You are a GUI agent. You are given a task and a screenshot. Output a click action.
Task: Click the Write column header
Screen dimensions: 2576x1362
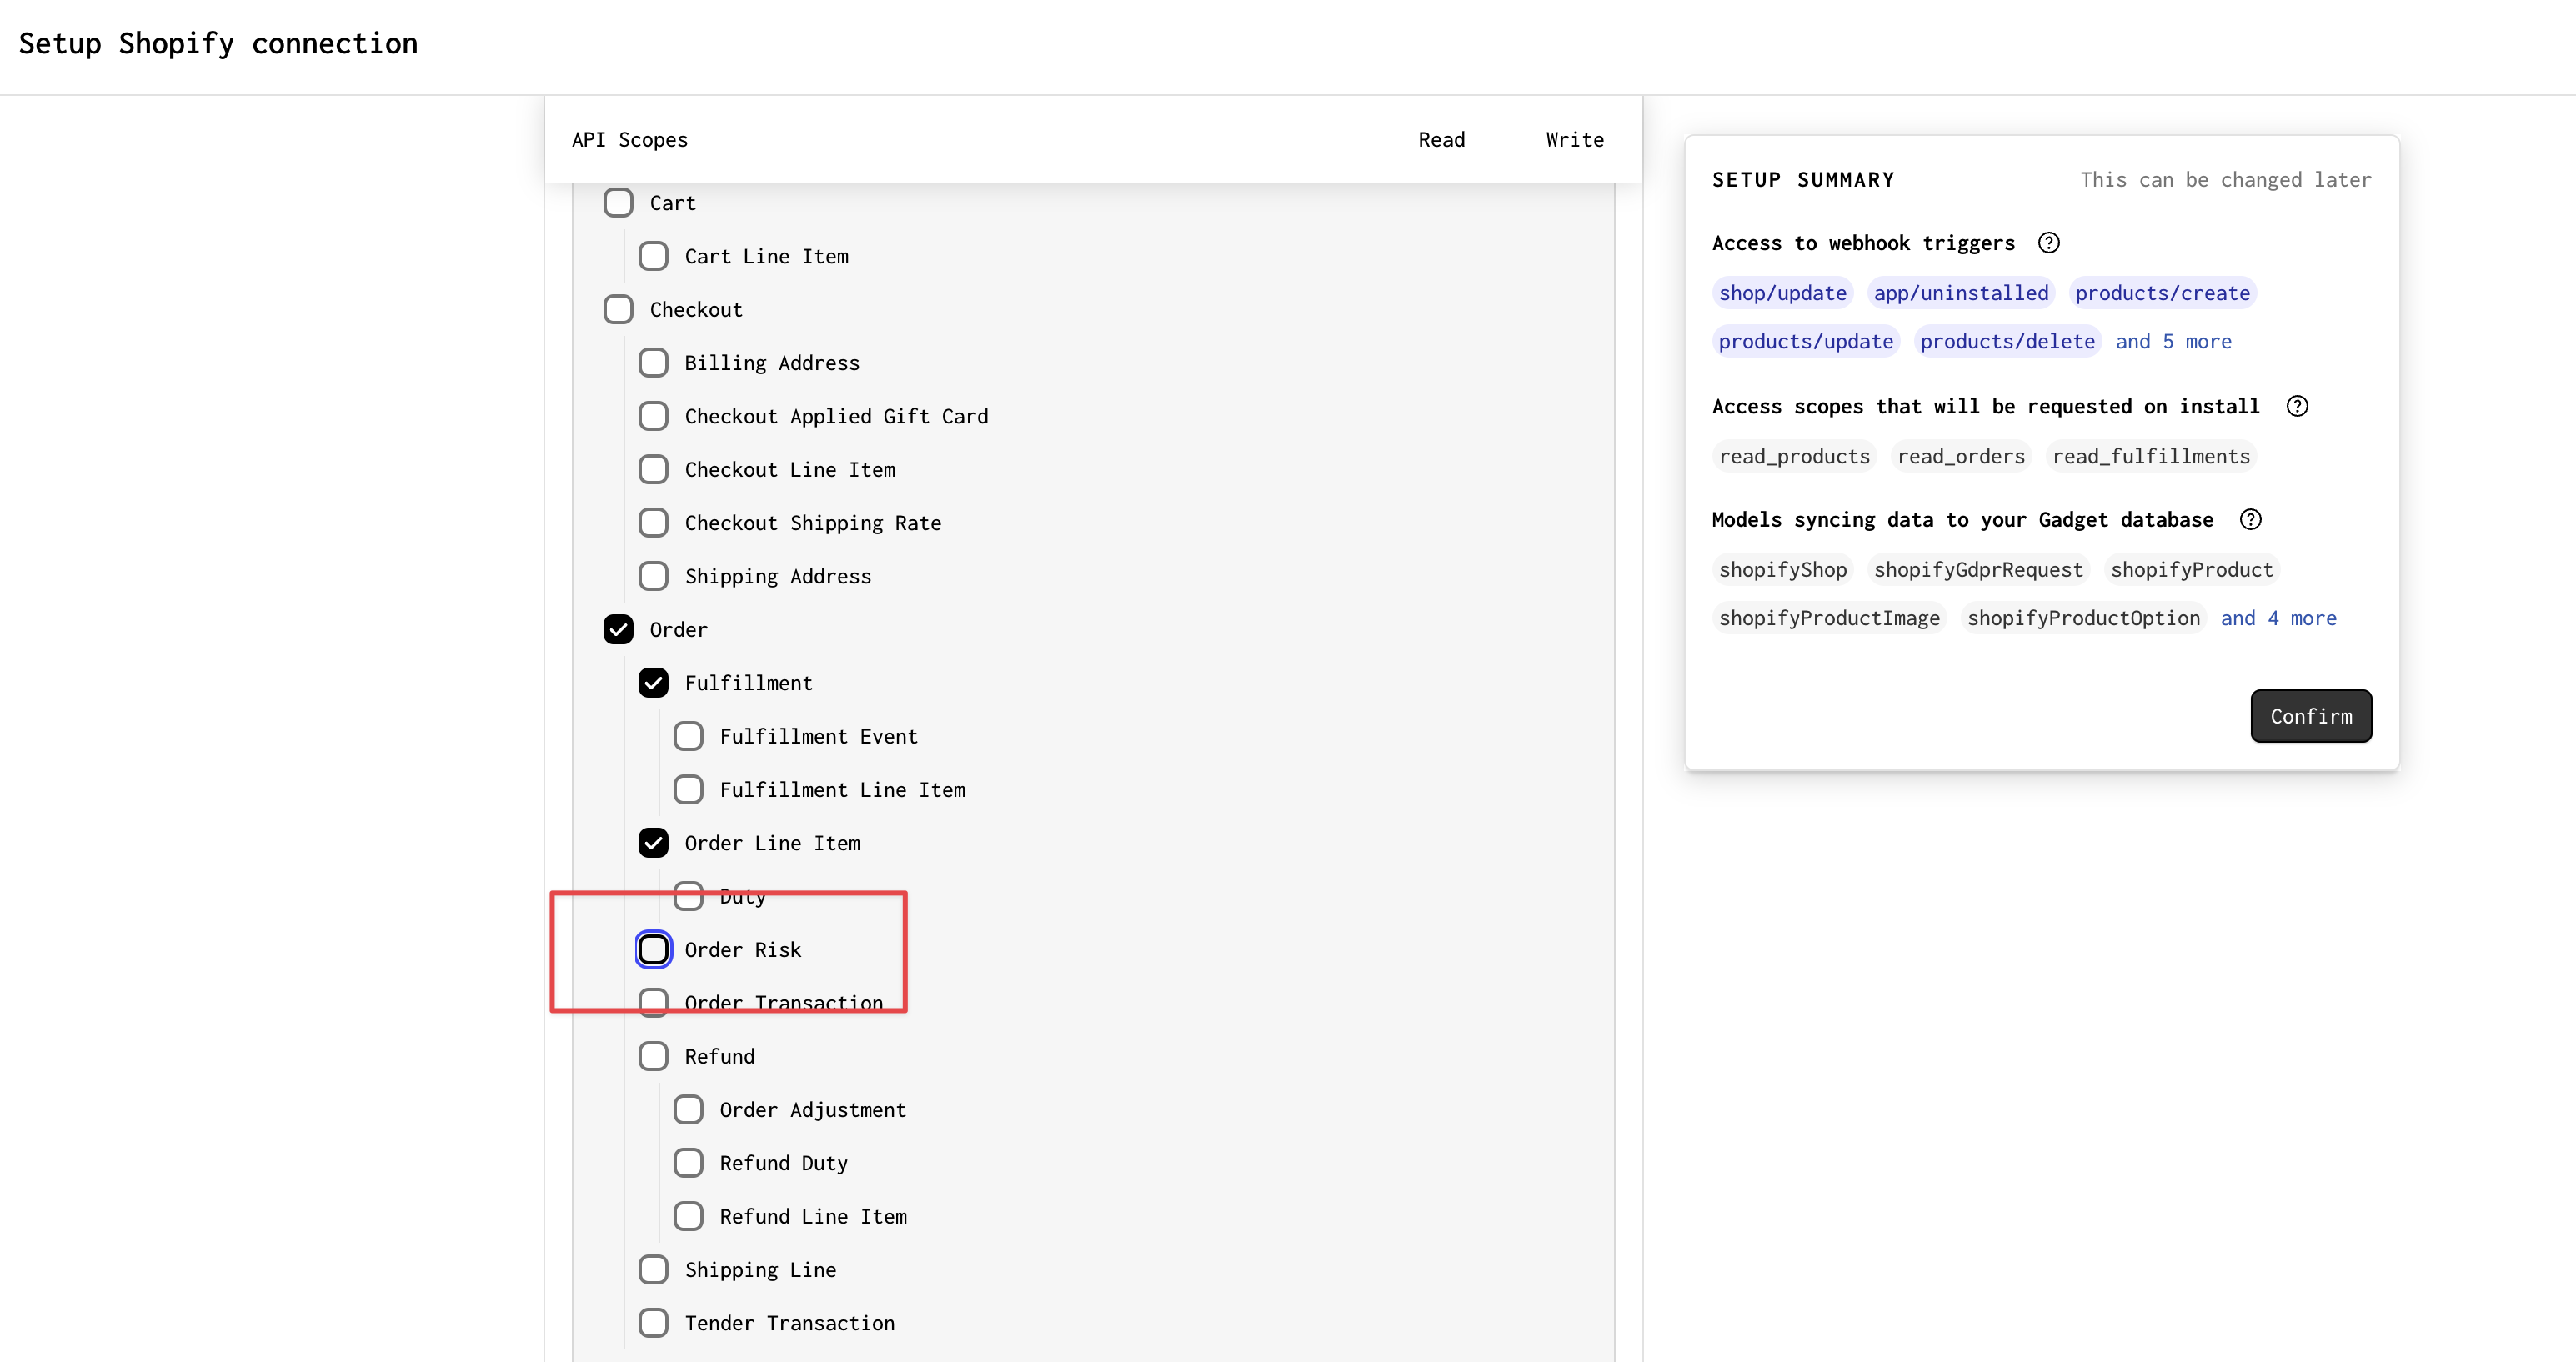pos(1574,140)
